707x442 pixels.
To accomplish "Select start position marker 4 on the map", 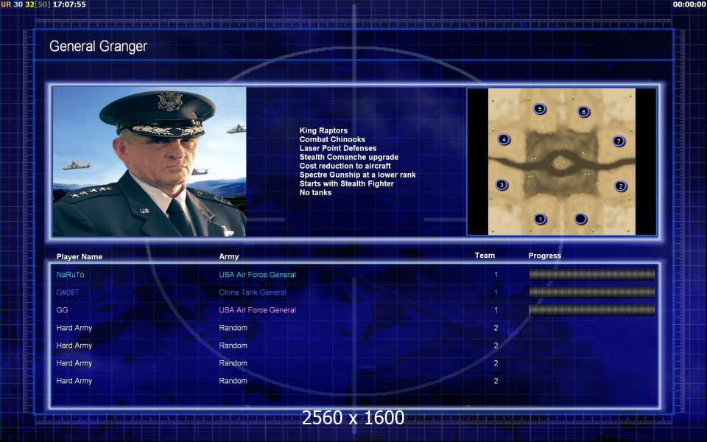I will (504, 139).
